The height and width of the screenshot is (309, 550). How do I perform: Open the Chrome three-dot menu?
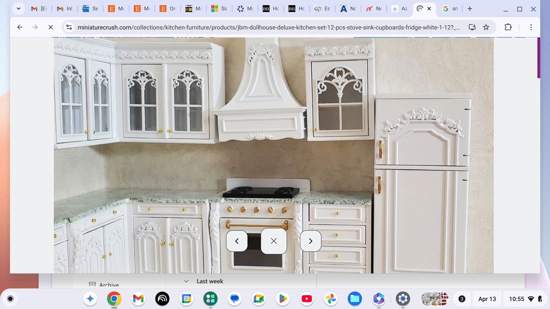click(x=531, y=27)
